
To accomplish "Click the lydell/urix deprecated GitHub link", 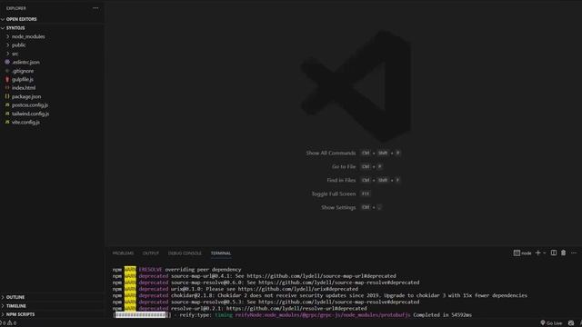I will coord(298,289).
